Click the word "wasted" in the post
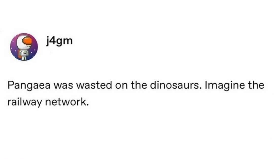 [x=94, y=85]
